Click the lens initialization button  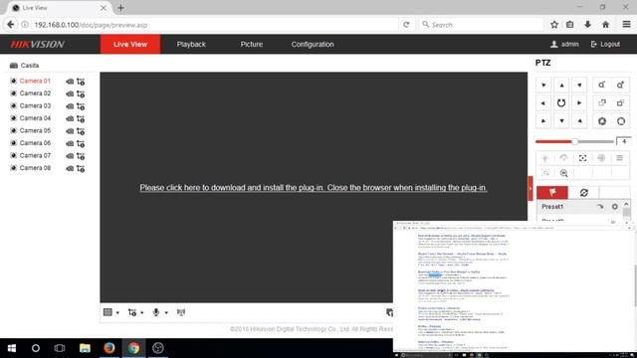pyautogui.click(x=601, y=158)
